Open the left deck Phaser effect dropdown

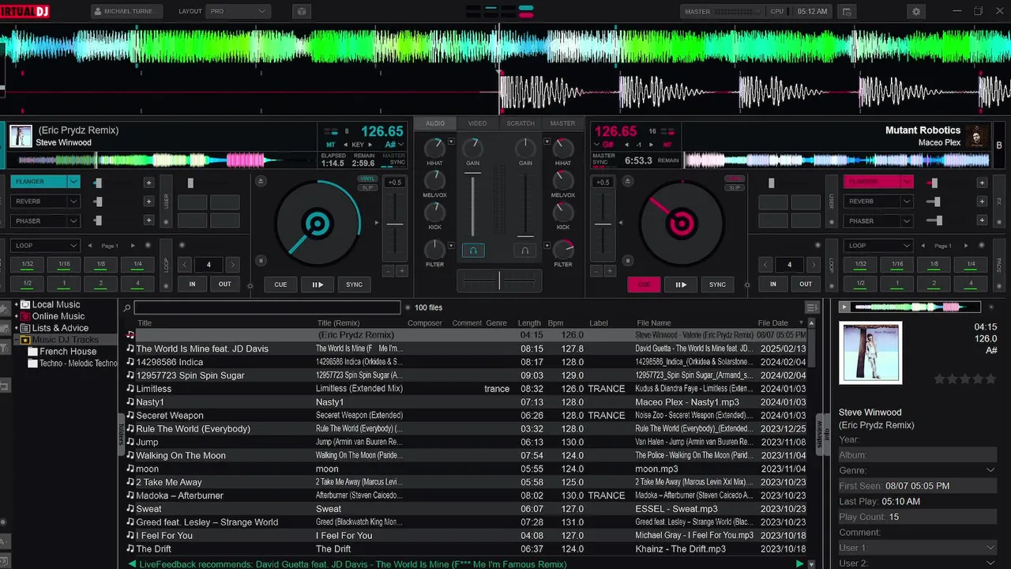pyautogui.click(x=73, y=221)
